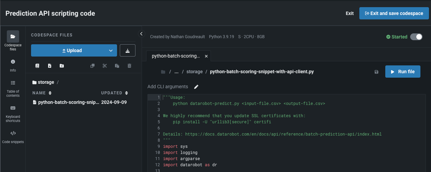Viewport: 431px width, 172px height.
Task: Toggle the Started codespace session switch
Action: (416, 37)
